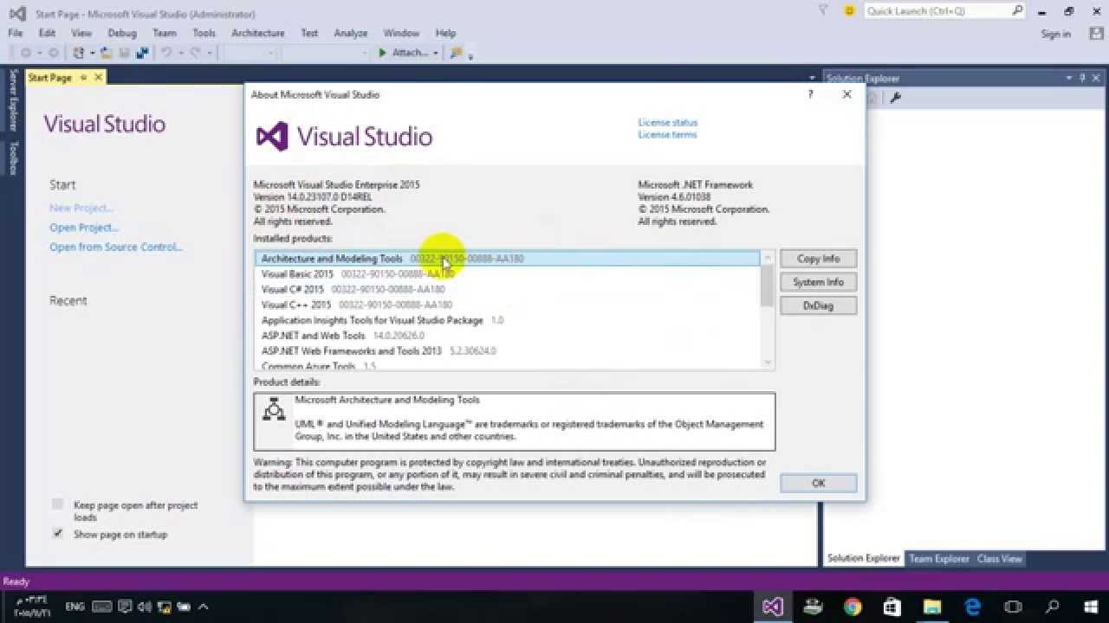Image resolution: width=1109 pixels, height=623 pixels.
Task: Click the About dialog help question mark
Action: tap(810, 94)
